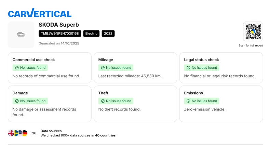270x147 pixels.
Task: Click checkmark icon in Mileage card
Action: [x=103, y=68]
